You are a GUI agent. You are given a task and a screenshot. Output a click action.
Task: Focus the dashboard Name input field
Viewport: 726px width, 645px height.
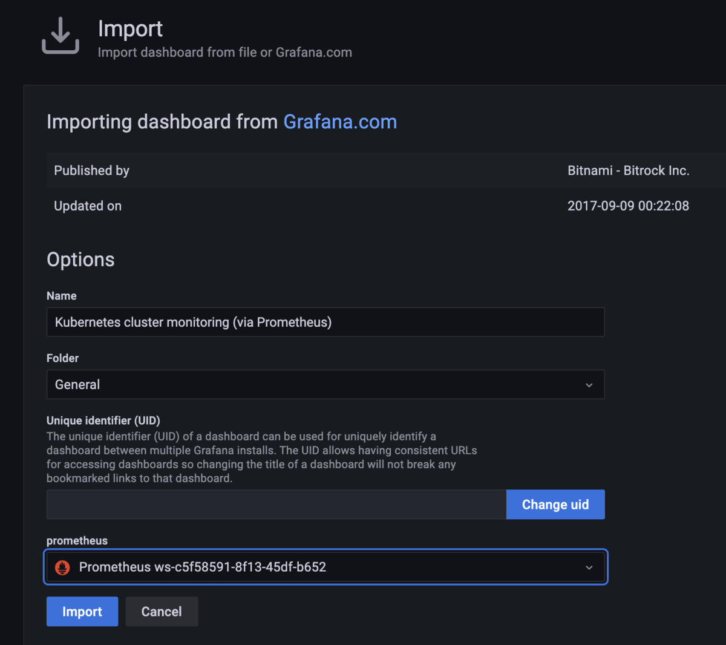coord(325,322)
